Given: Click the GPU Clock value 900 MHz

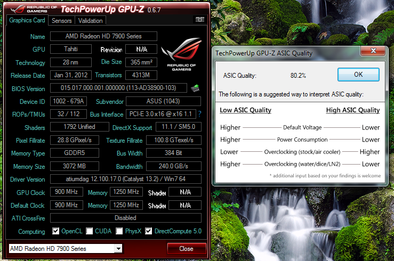Looking at the screenshot, I should pos(66,192).
